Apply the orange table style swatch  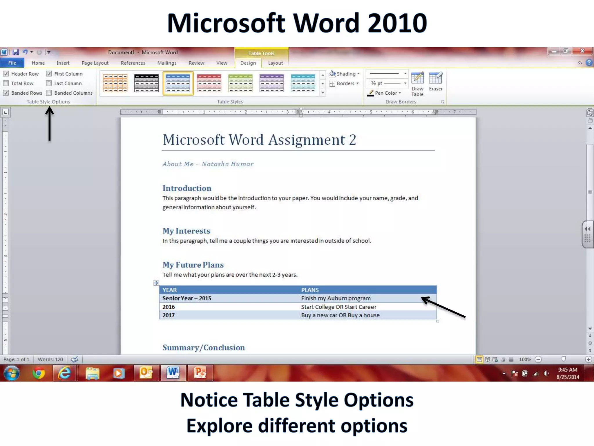click(x=115, y=83)
